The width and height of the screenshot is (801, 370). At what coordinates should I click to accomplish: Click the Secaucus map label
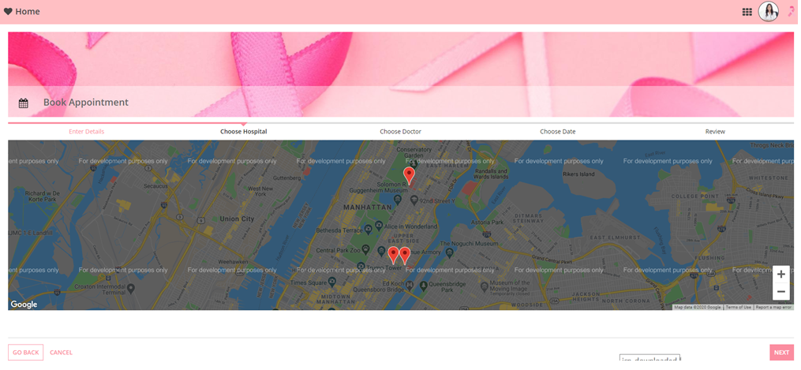tap(155, 186)
